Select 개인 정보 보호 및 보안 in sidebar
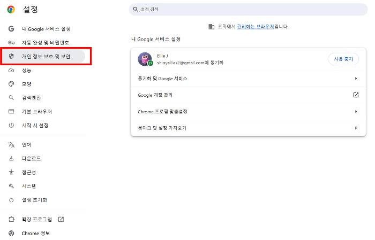The height and width of the screenshot is (240, 375). coord(43,56)
